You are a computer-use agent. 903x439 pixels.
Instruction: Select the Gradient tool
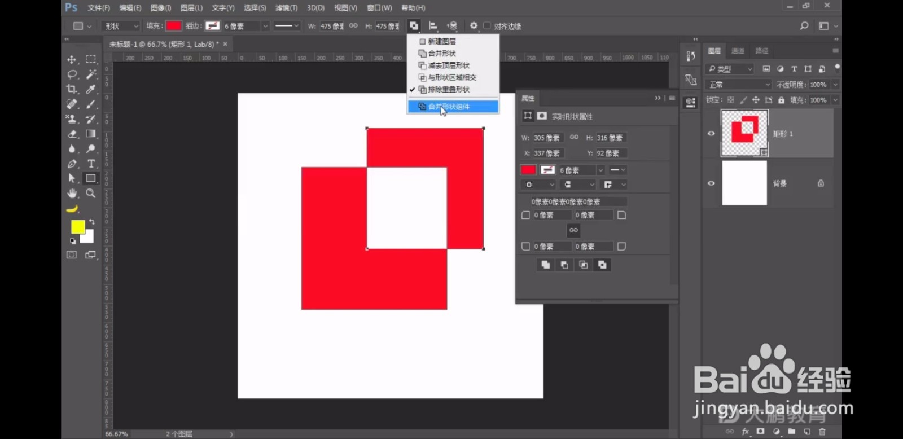click(90, 134)
